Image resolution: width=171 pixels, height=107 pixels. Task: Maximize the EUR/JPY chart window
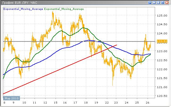point(163,3)
